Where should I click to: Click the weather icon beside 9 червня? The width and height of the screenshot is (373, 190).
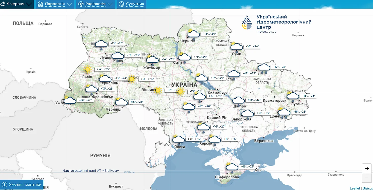pos(3,4)
